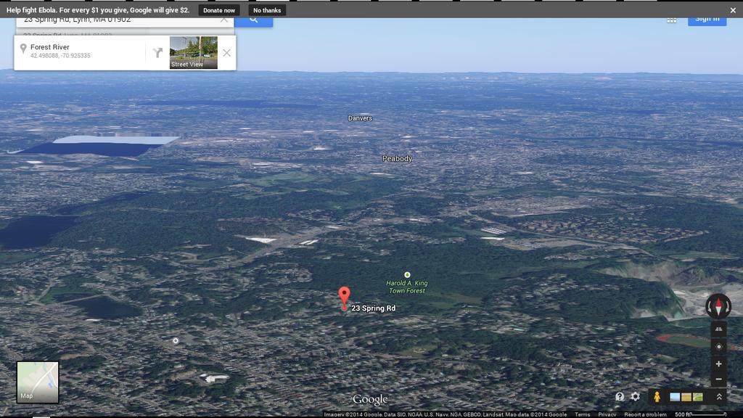Image resolution: width=743 pixels, height=418 pixels.
Task: Dismiss banner with No thanks
Action: (x=267, y=10)
